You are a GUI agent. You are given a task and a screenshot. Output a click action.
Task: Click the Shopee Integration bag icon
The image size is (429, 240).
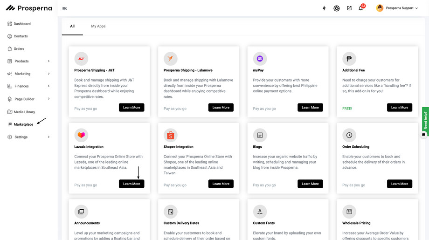coord(171,135)
